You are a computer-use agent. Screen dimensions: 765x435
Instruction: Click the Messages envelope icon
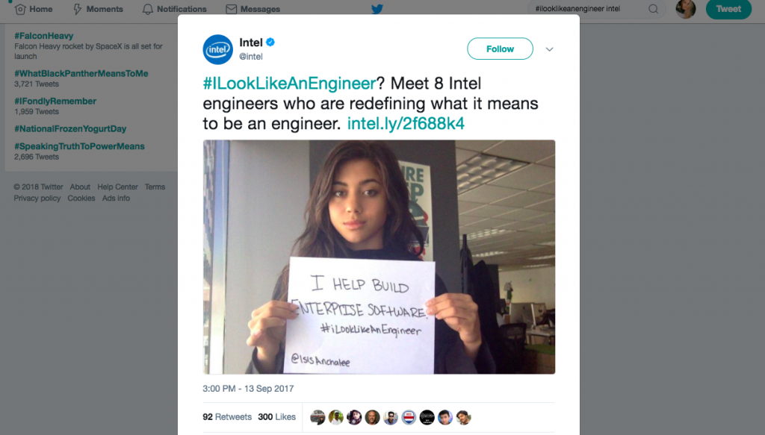point(232,9)
